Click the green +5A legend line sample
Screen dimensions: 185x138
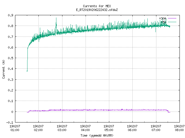pyautogui.click(x=172, y=22)
